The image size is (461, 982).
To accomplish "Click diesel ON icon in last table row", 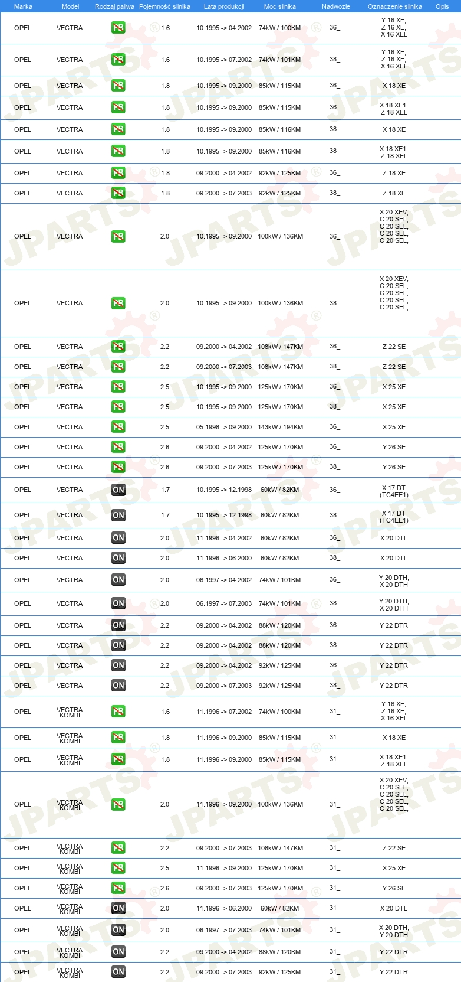I will pos(118,972).
